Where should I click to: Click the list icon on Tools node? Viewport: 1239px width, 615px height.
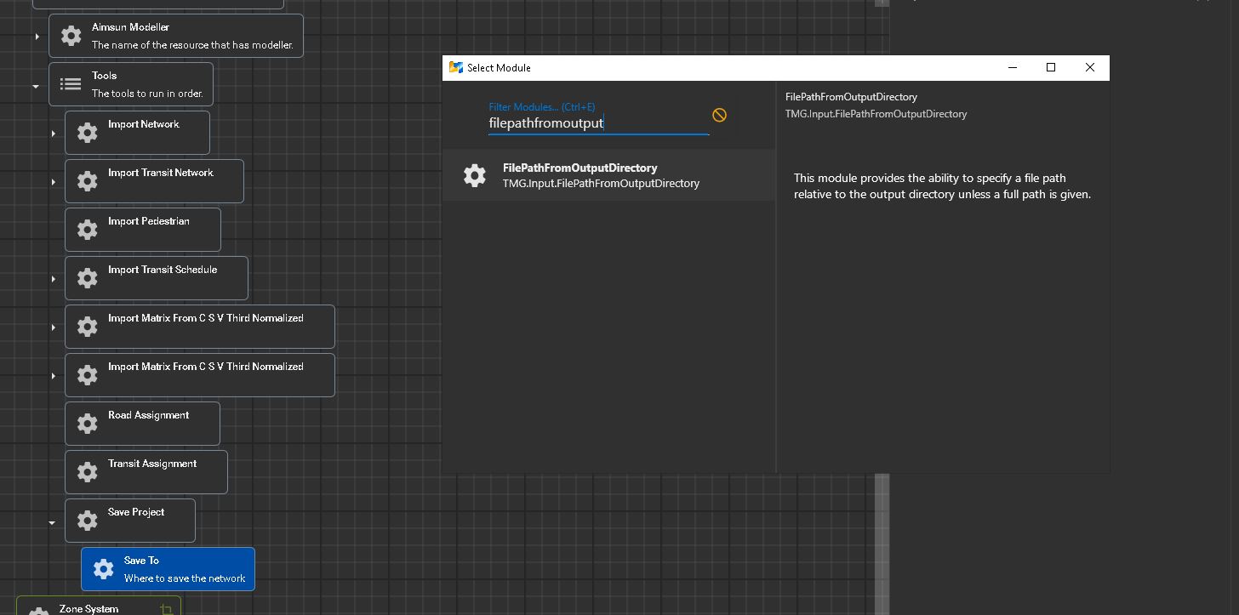click(x=71, y=84)
